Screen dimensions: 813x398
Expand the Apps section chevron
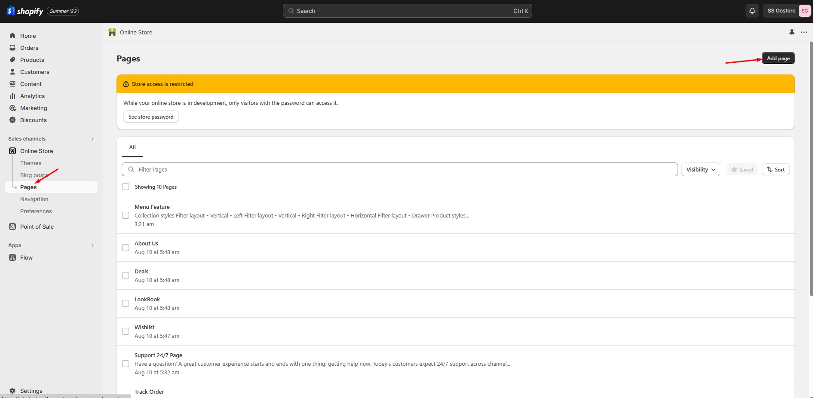coord(92,245)
